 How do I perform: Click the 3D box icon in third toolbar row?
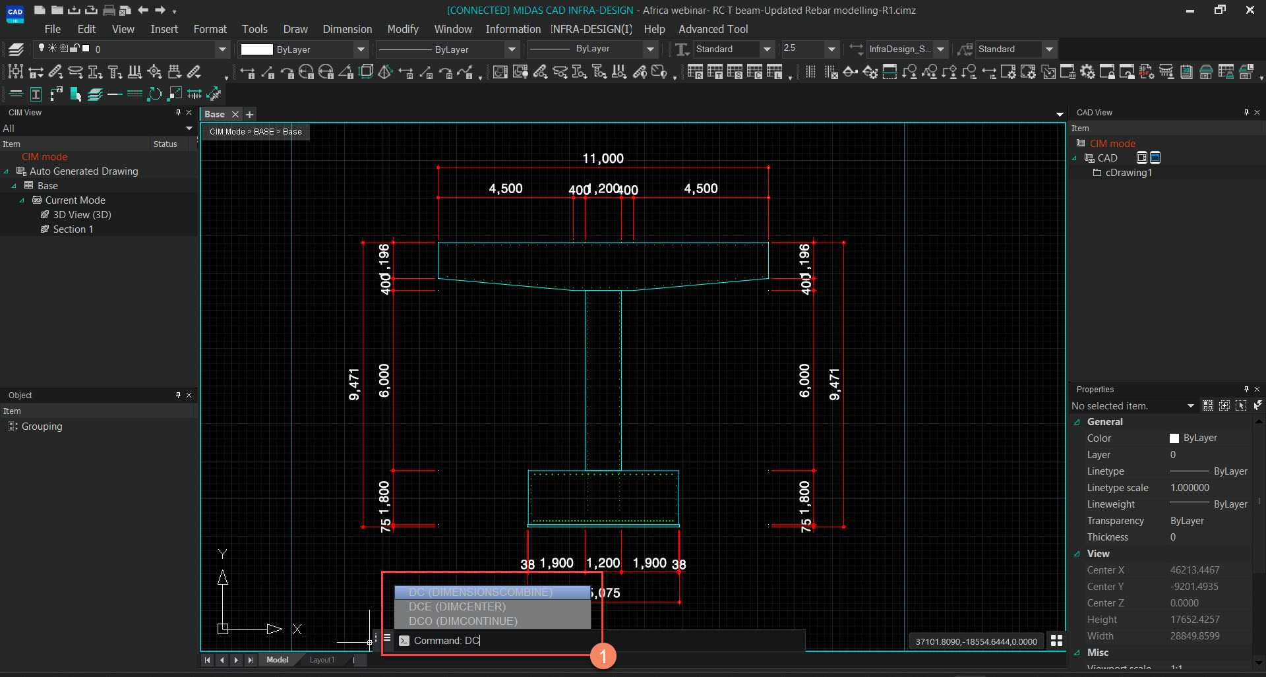coord(366,72)
